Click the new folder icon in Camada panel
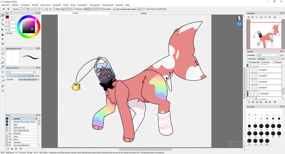 click(x=261, y=102)
